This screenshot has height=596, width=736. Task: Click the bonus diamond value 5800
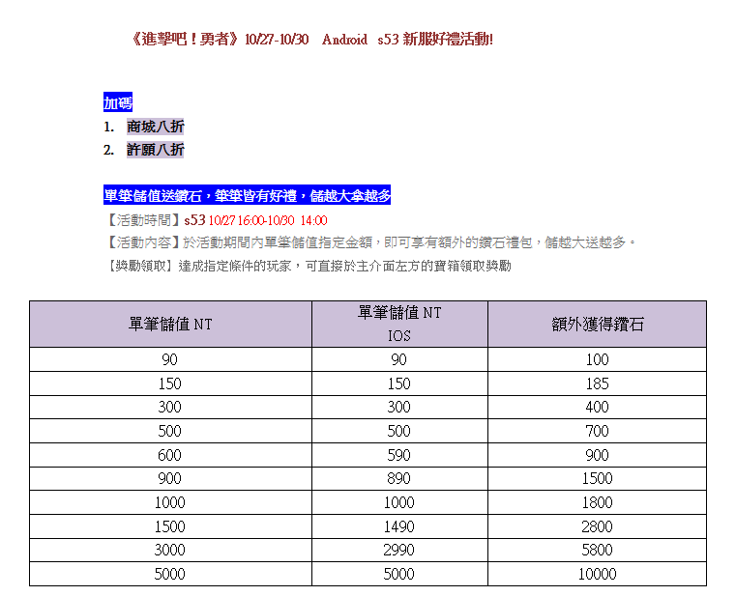[597, 550]
